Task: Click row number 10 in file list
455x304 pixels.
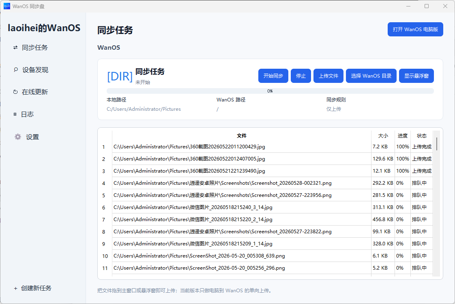Action: point(105,256)
